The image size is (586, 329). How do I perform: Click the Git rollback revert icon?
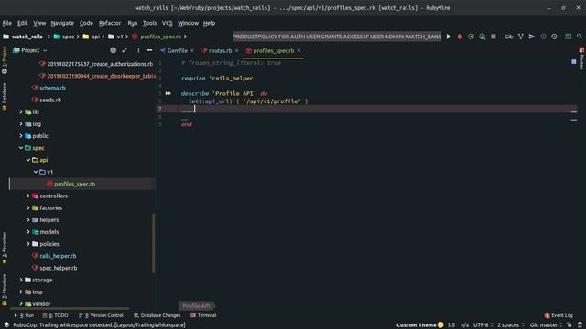(x=554, y=37)
